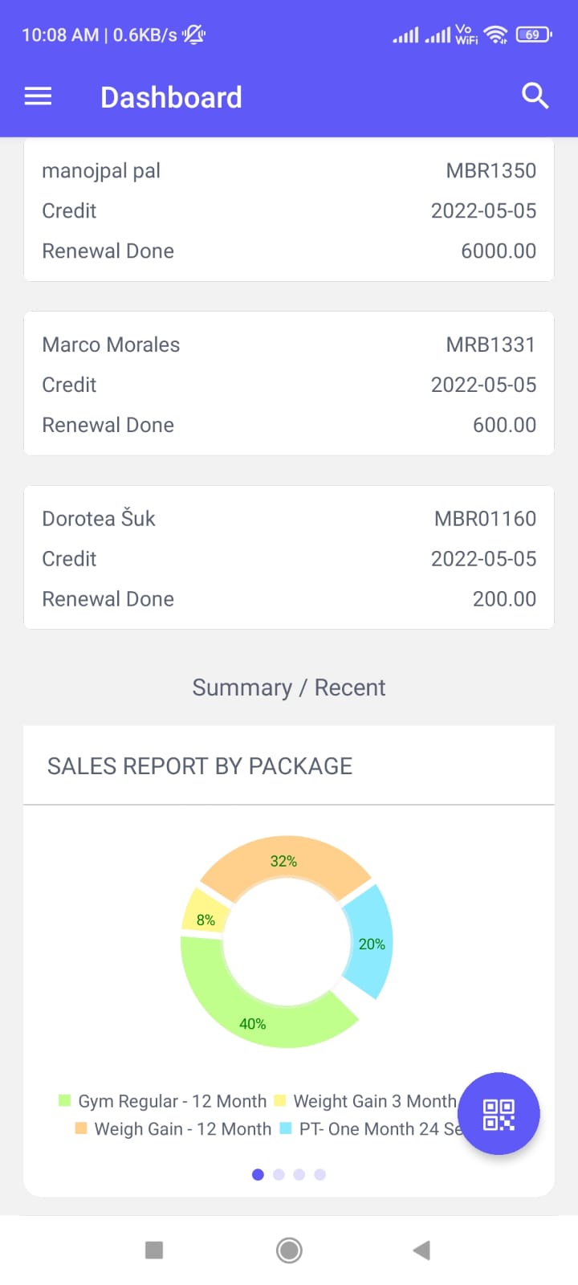The image size is (578, 1285).
Task: Tap the 32% orange donut segment
Action: point(284,862)
